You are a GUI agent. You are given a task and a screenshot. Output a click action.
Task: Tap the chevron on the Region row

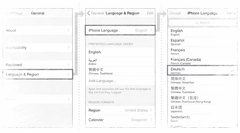click(151, 110)
